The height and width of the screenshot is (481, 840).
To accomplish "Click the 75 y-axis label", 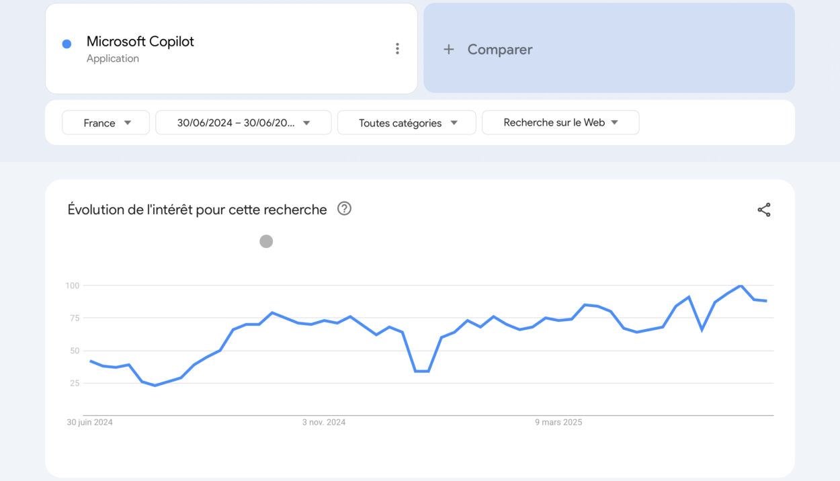I will click(x=75, y=318).
